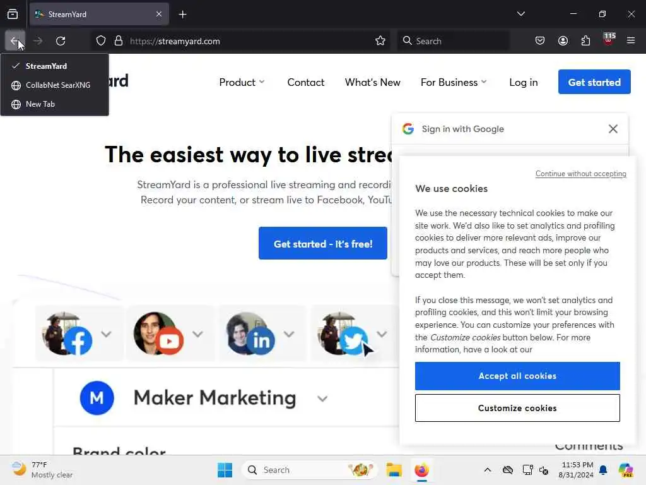Expand the Maker Marketing dropdown chevron

point(322,399)
